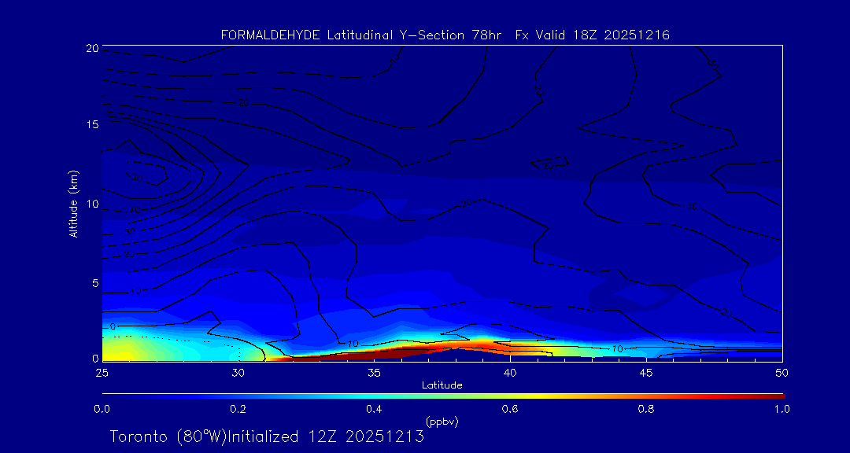The height and width of the screenshot is (453, 850).
Task: Select the 45 tick label on latitude axis
Action: click(646, 372)
